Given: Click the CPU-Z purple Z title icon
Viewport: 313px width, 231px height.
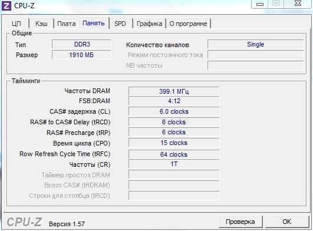Looking at the screenshot, I should coord(6,6).
